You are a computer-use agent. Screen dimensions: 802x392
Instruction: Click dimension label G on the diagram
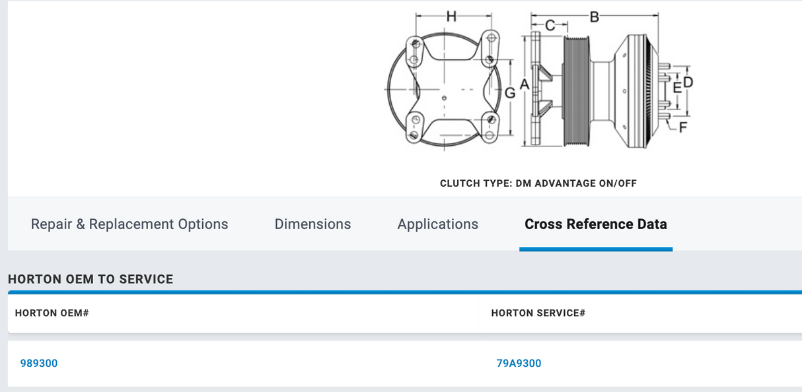509,94
